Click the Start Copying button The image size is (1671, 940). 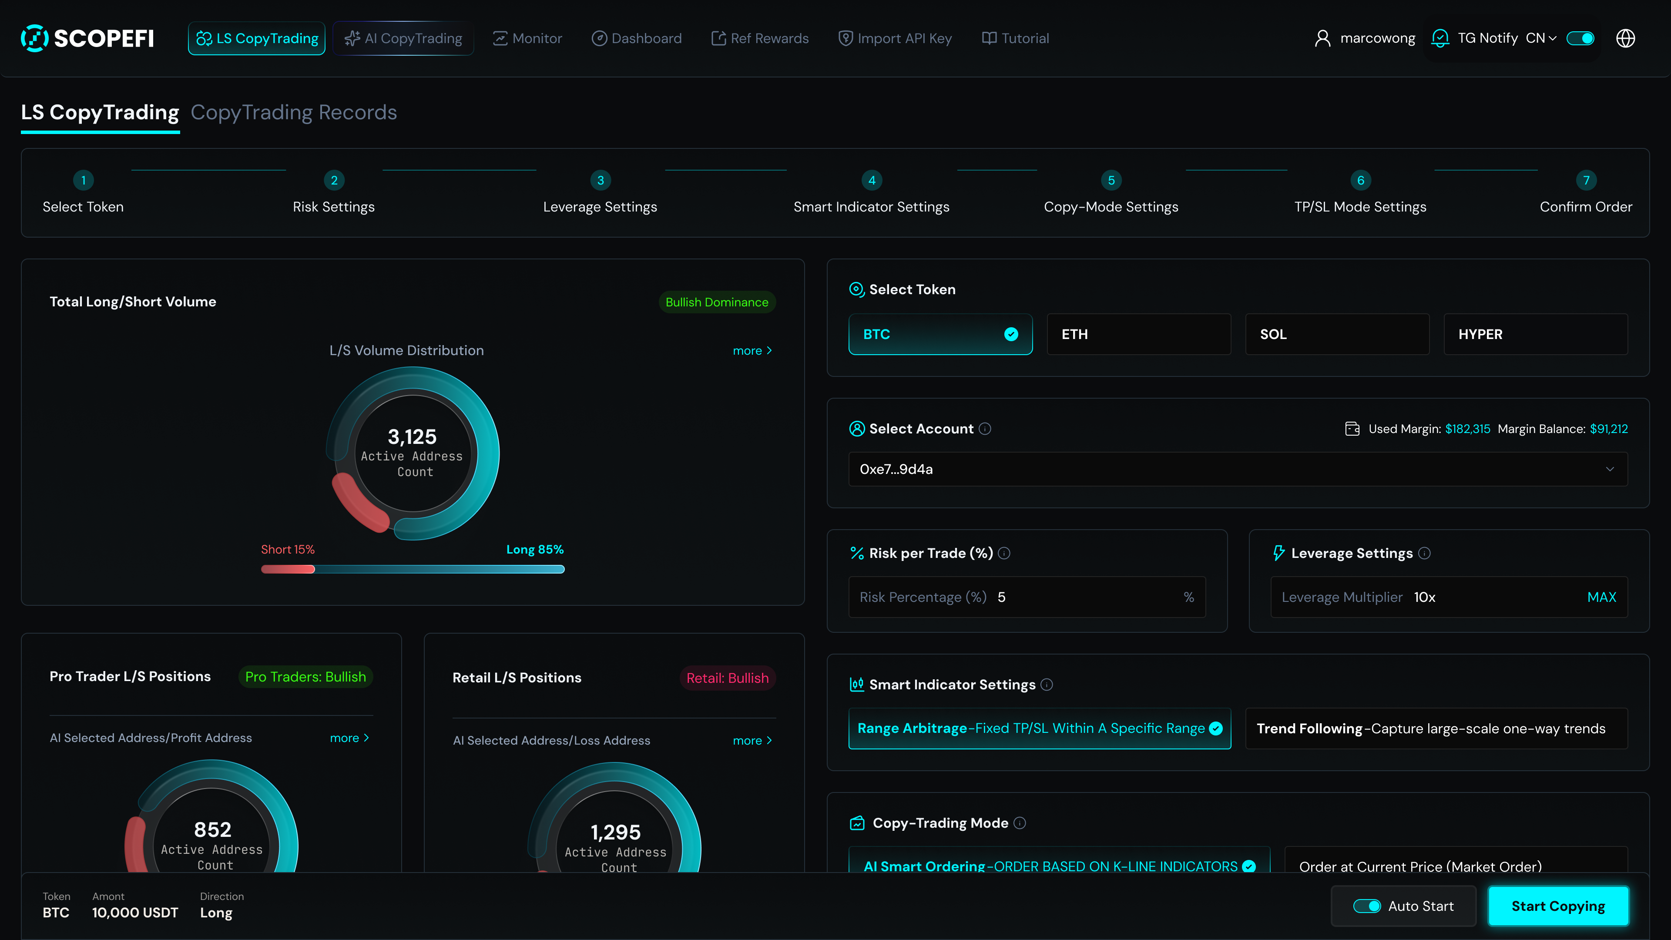(x=1558, y=906)
